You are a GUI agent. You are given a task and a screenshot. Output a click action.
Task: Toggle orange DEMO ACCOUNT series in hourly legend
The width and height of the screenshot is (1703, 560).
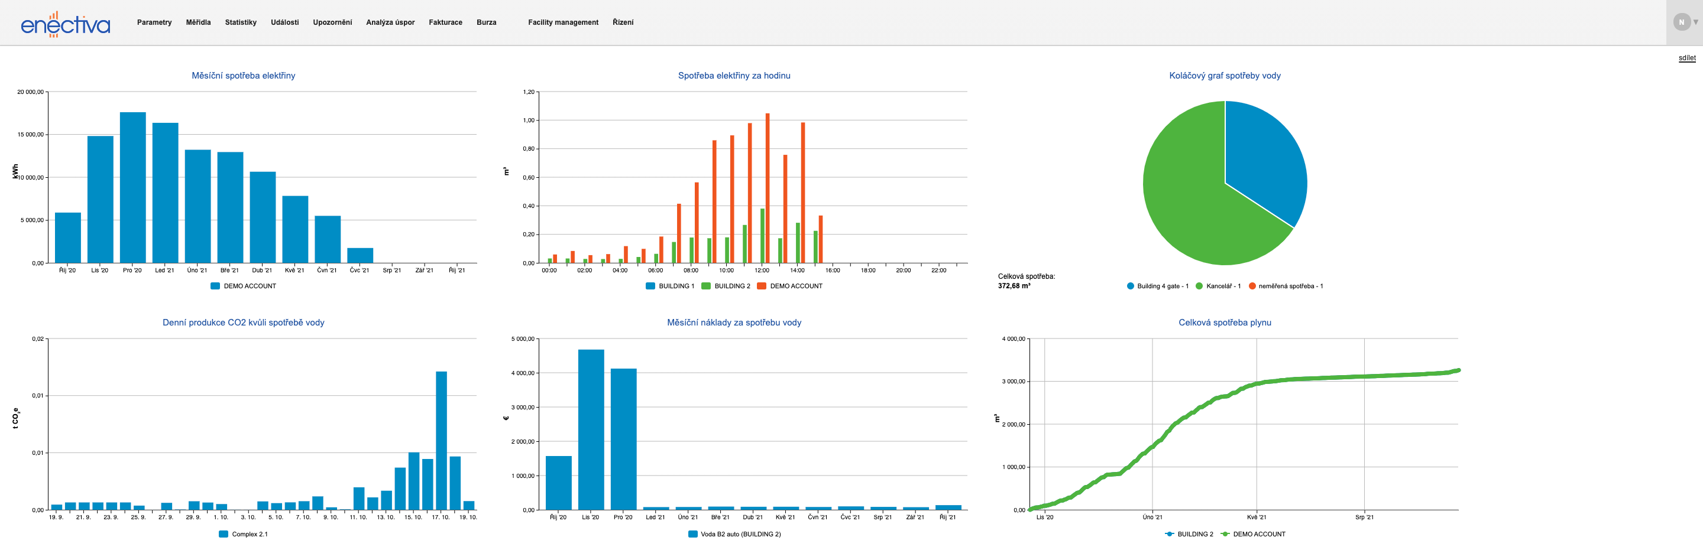pyautogui.click(x=789, y=286)
